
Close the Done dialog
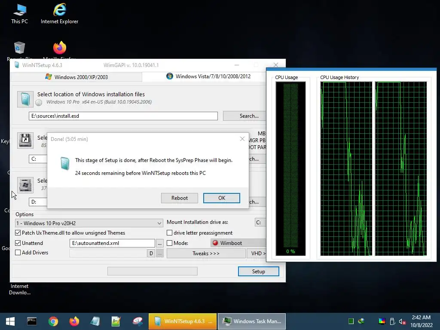pyautogui.click(x=242, y=139)
